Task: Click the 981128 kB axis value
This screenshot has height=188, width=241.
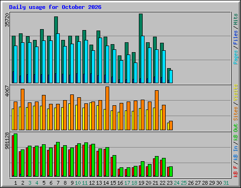Action: 7,141
